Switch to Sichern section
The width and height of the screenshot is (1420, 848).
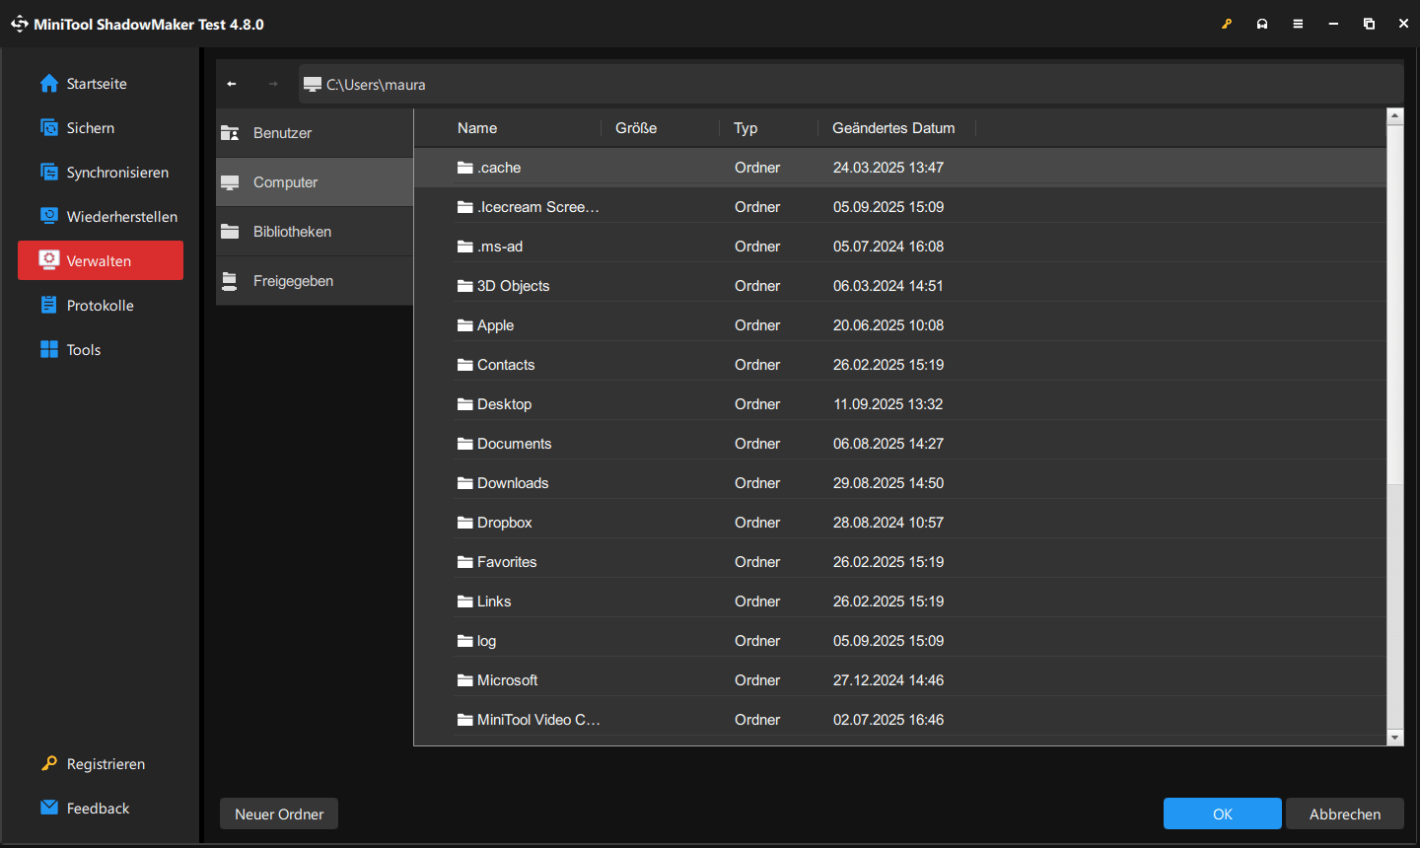coord(101,128)
